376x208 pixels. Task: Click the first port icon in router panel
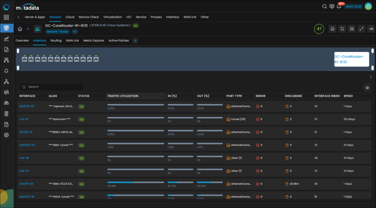coord(24,59)
